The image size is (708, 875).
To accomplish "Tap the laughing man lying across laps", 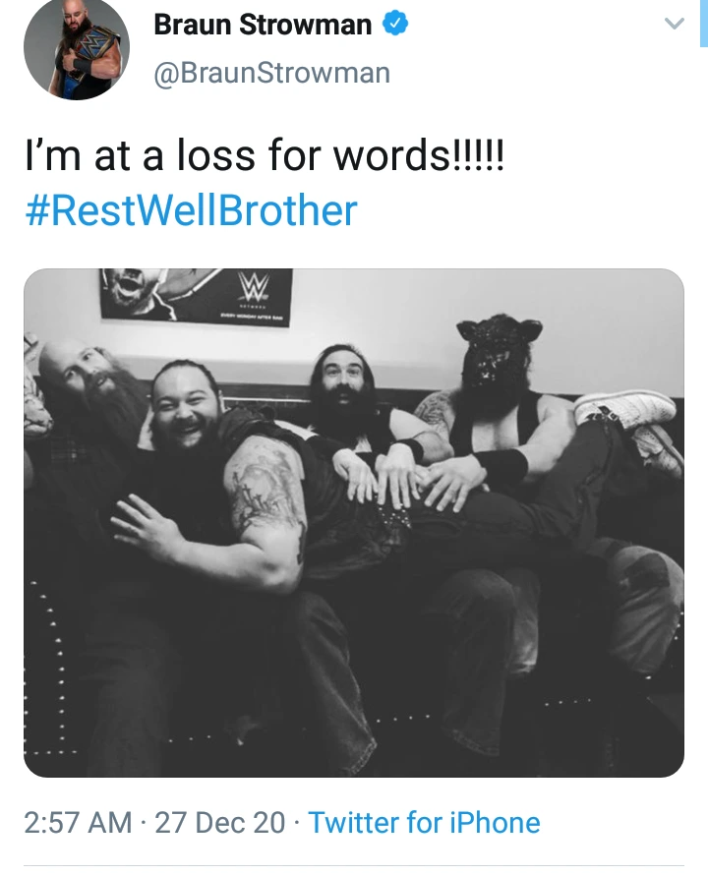I will coord(188,403).
